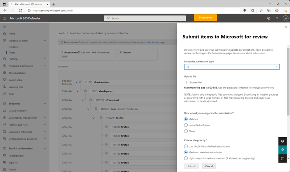Open a new browser tab
This screenshot has height=172, width=290.
click(x=53, y=4)
